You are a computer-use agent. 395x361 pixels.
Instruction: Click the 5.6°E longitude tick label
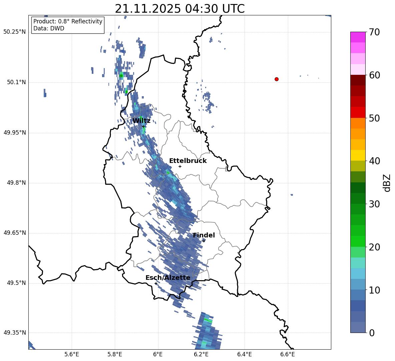pyautogui.click(x=72, y=354)
